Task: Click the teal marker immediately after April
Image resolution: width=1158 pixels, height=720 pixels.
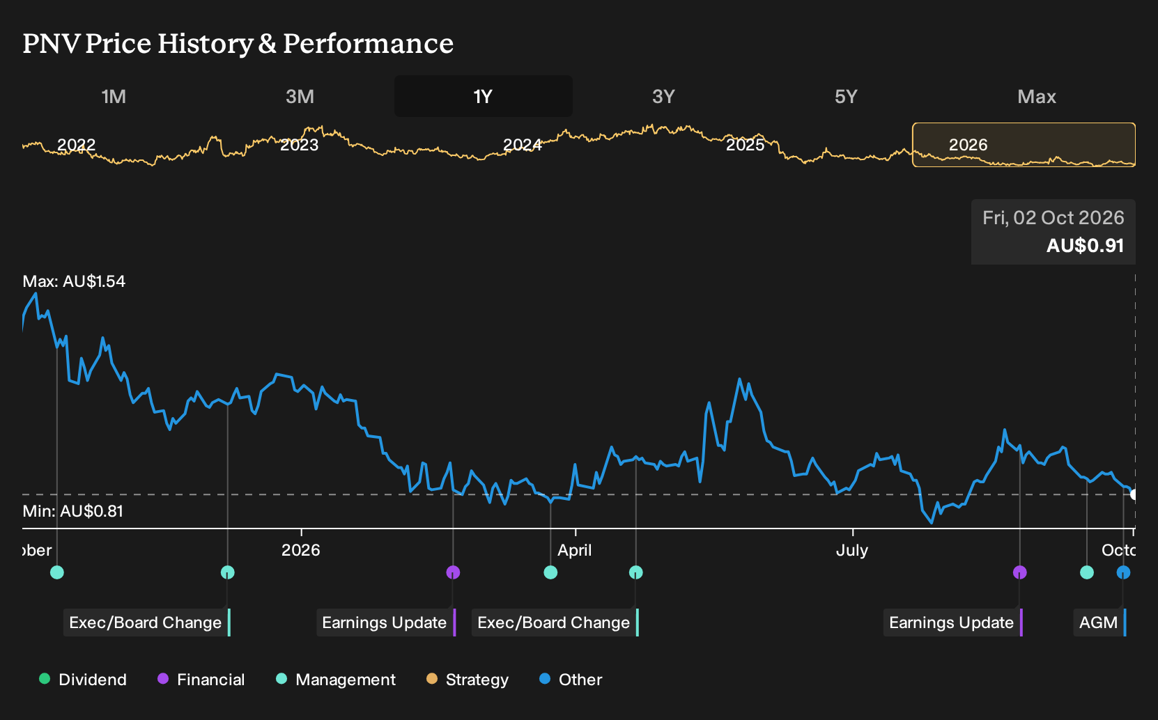Action: [x=636, y=572]
